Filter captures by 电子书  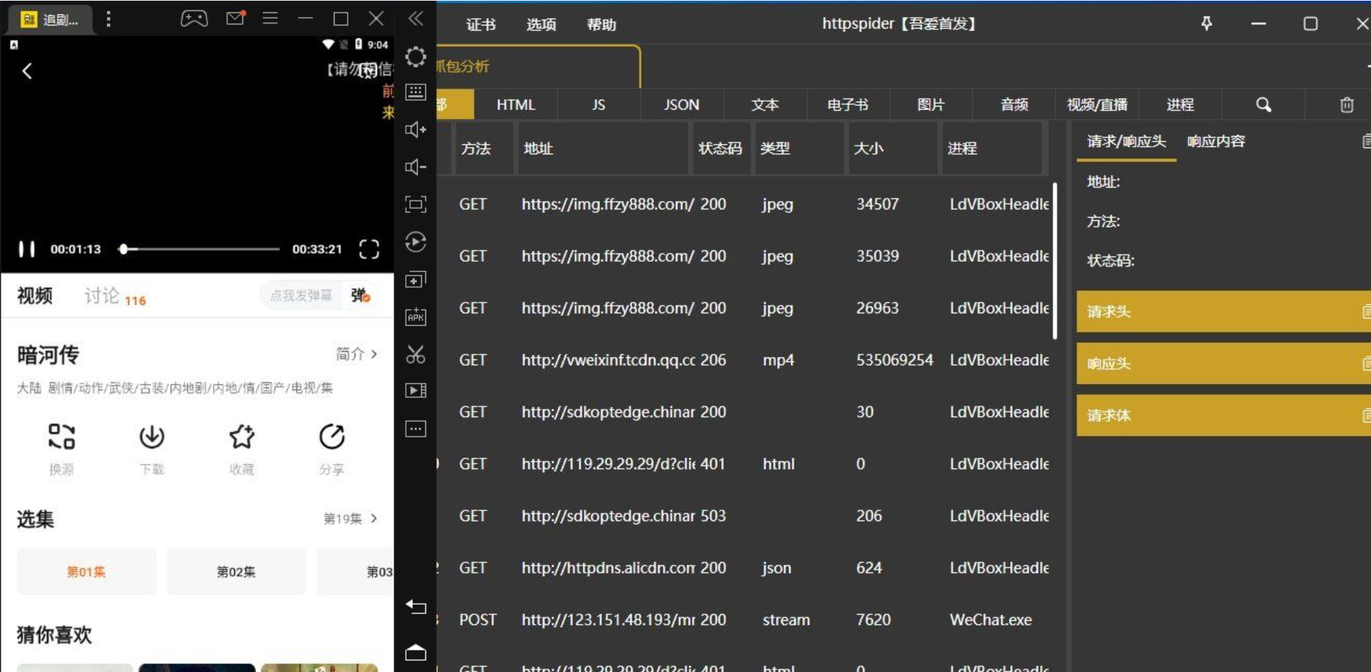click(848, 105)
